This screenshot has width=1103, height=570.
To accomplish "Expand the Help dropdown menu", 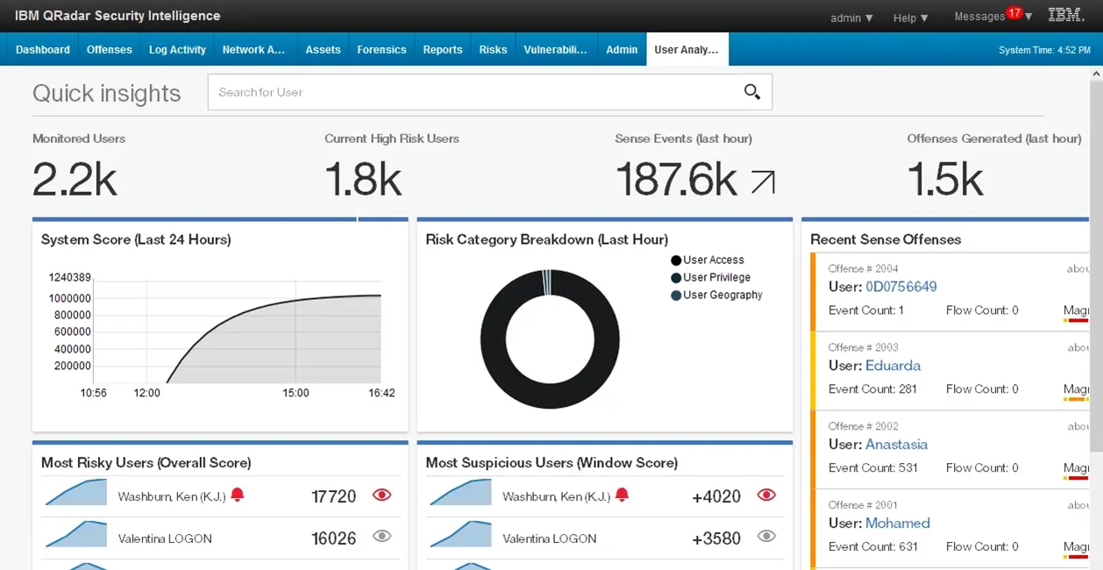I will 909,18.
